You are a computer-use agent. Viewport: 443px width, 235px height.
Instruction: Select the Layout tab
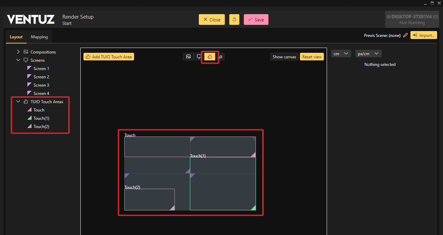click(x=16, y=37)
